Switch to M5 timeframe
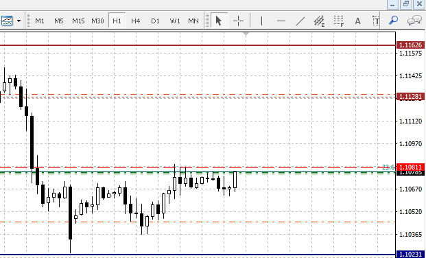This screenshot has height=258, width=426. 59,21
